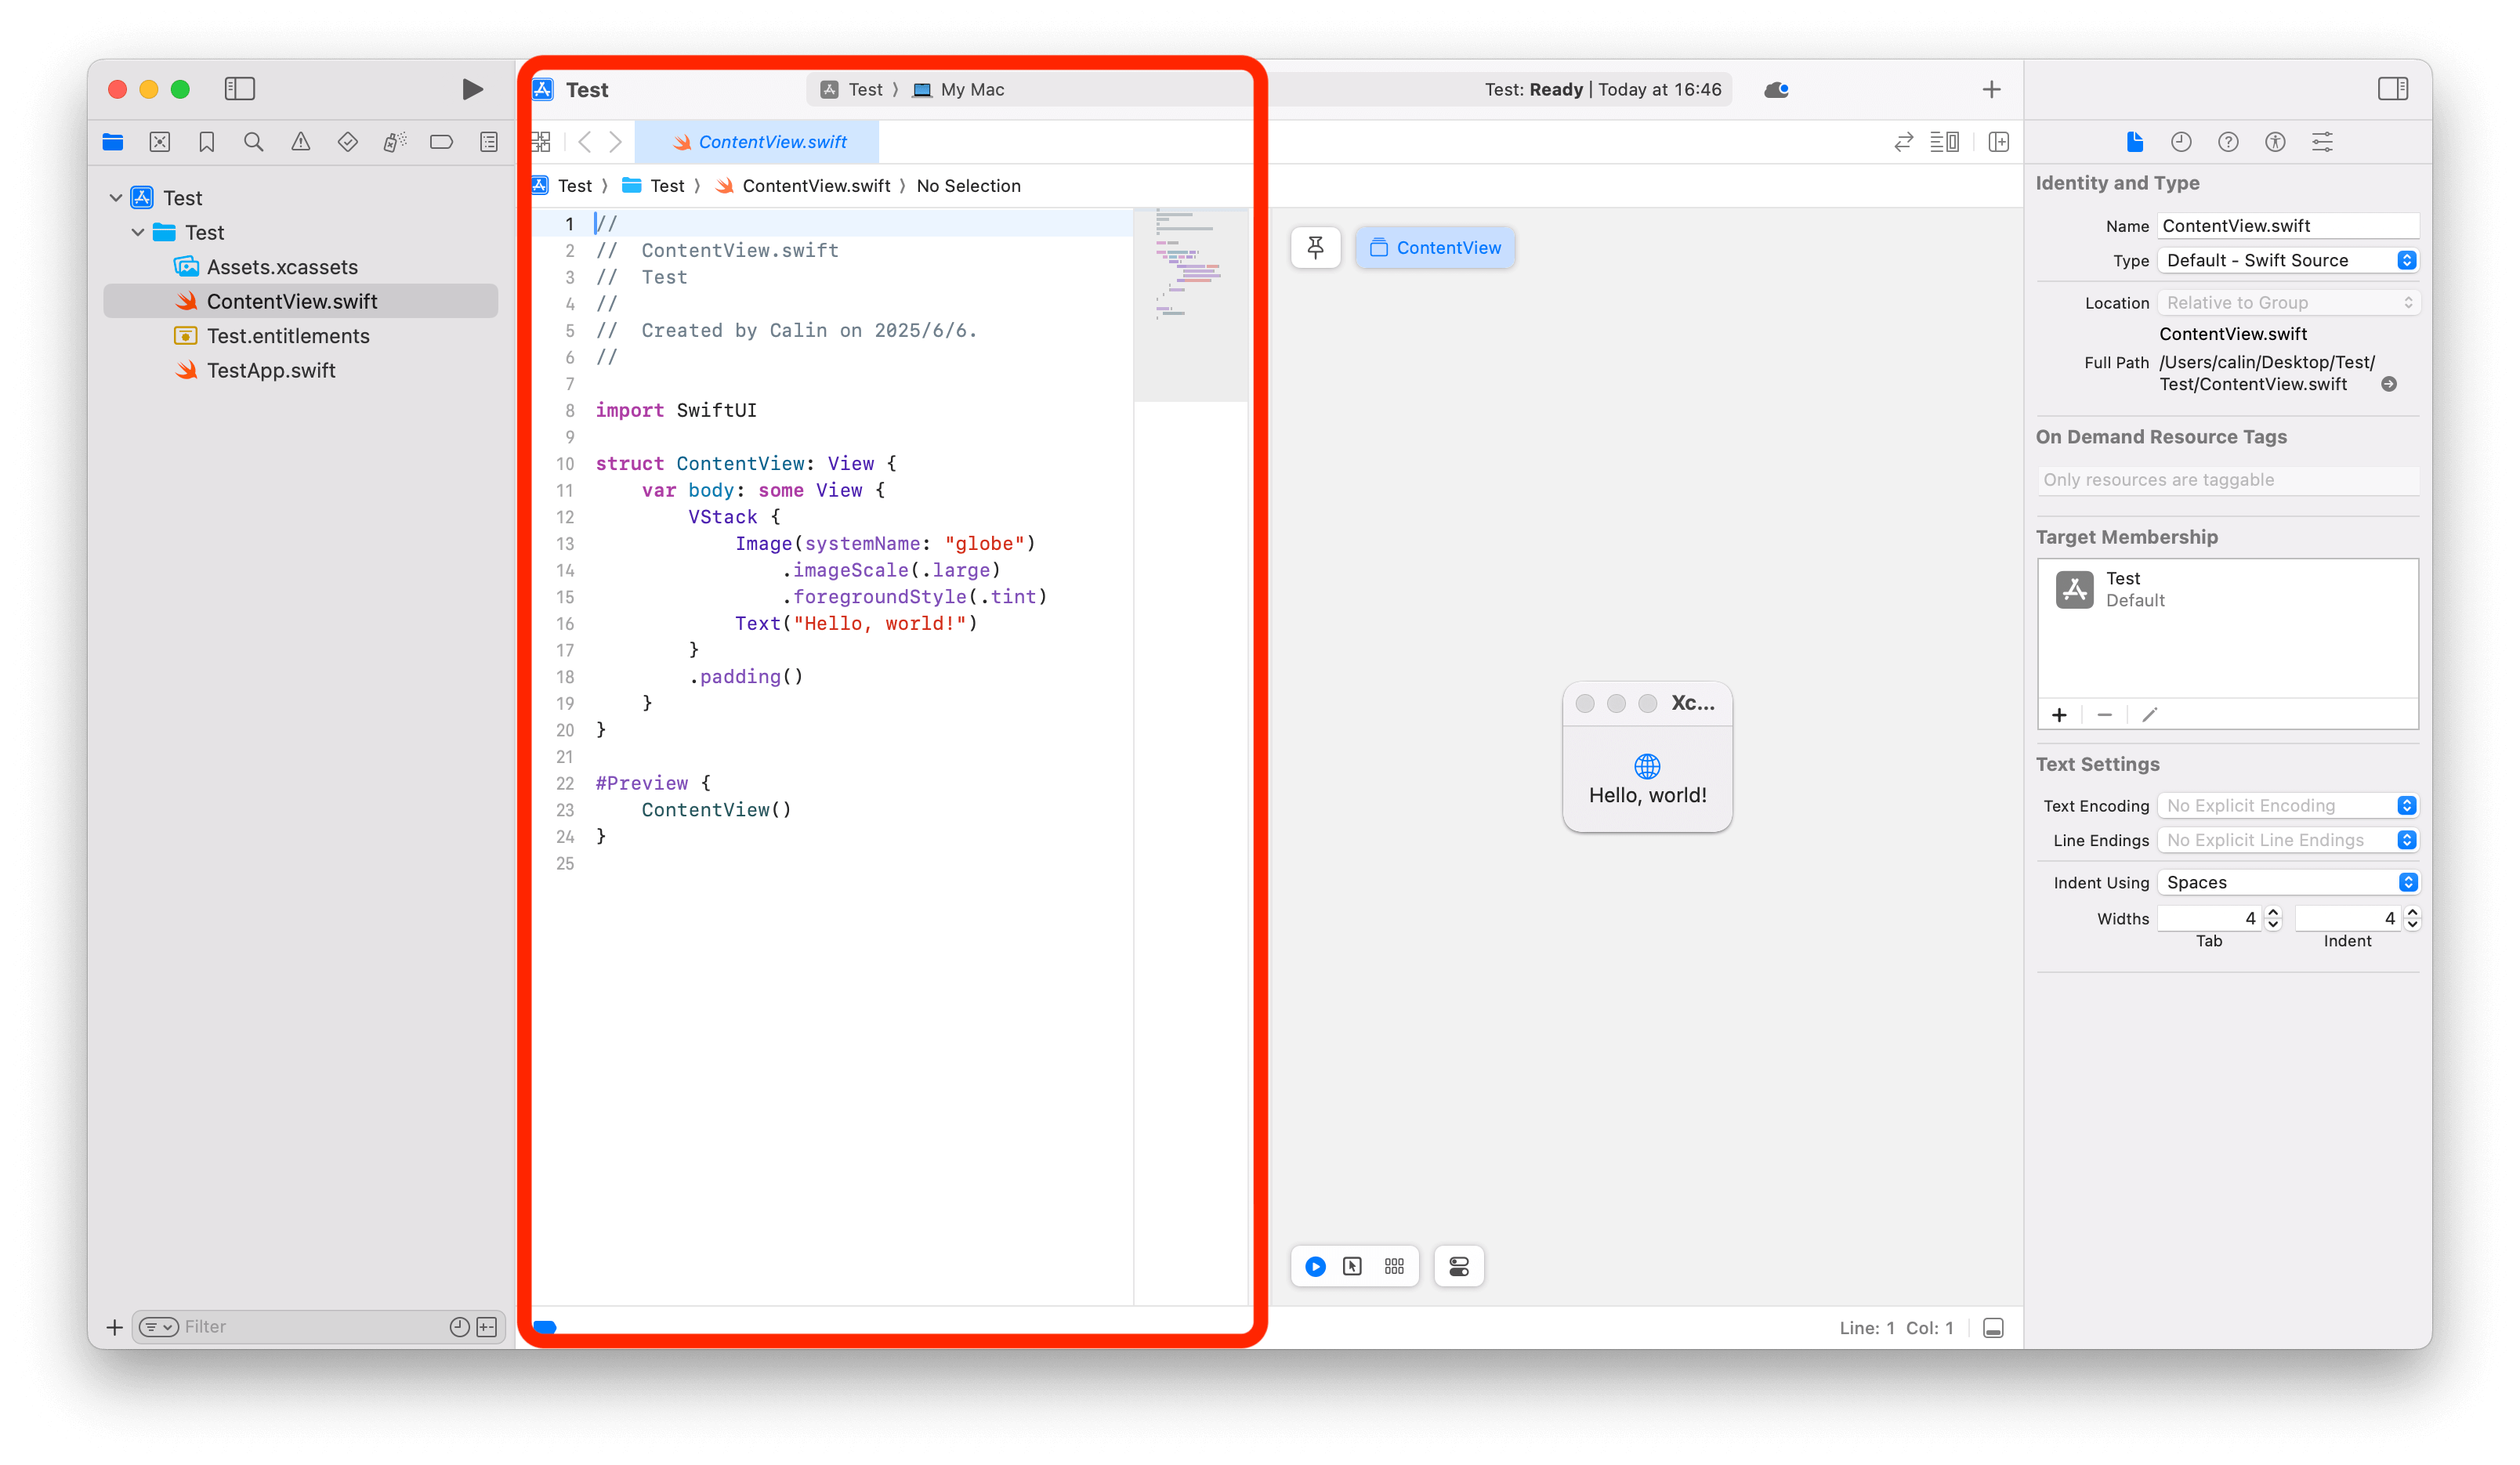Screen dimensions: 2520x1465
Task: Reveal the full path in Finder arrow
Action: coord(2389,384)
